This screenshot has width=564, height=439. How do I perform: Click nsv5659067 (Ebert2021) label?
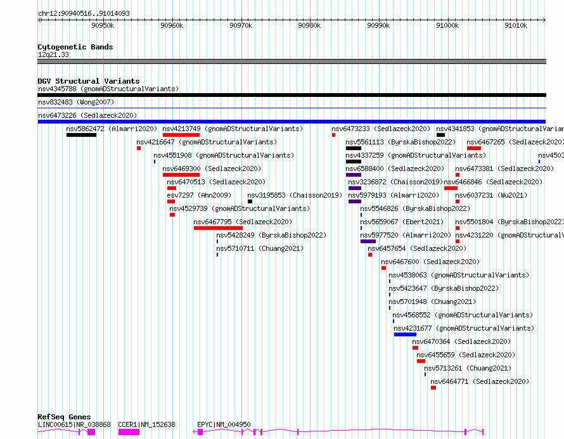[402, 222]
